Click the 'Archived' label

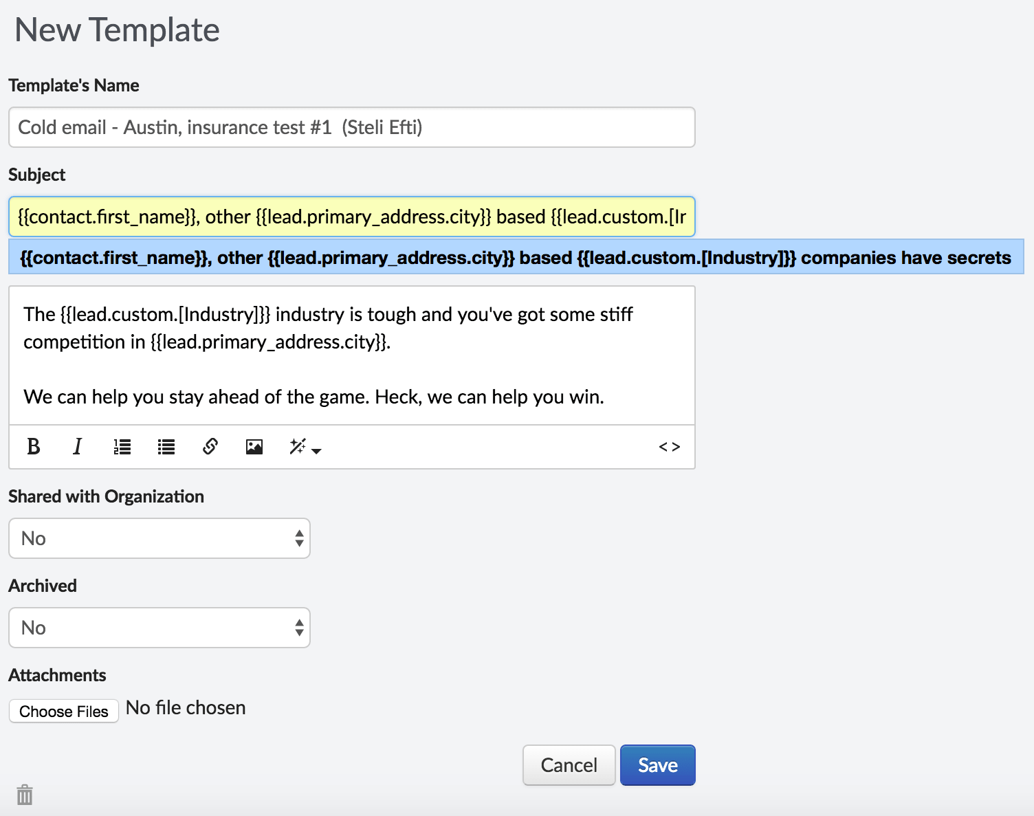point(43,586)
